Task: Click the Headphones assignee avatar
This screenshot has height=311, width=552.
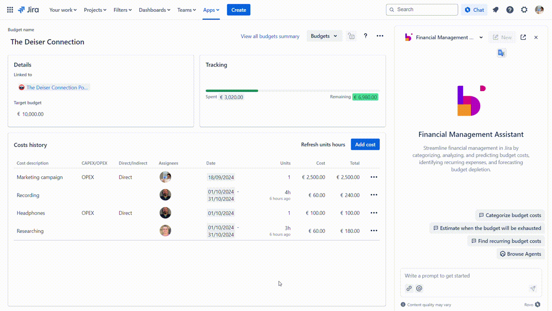Action: click(165, 213)
